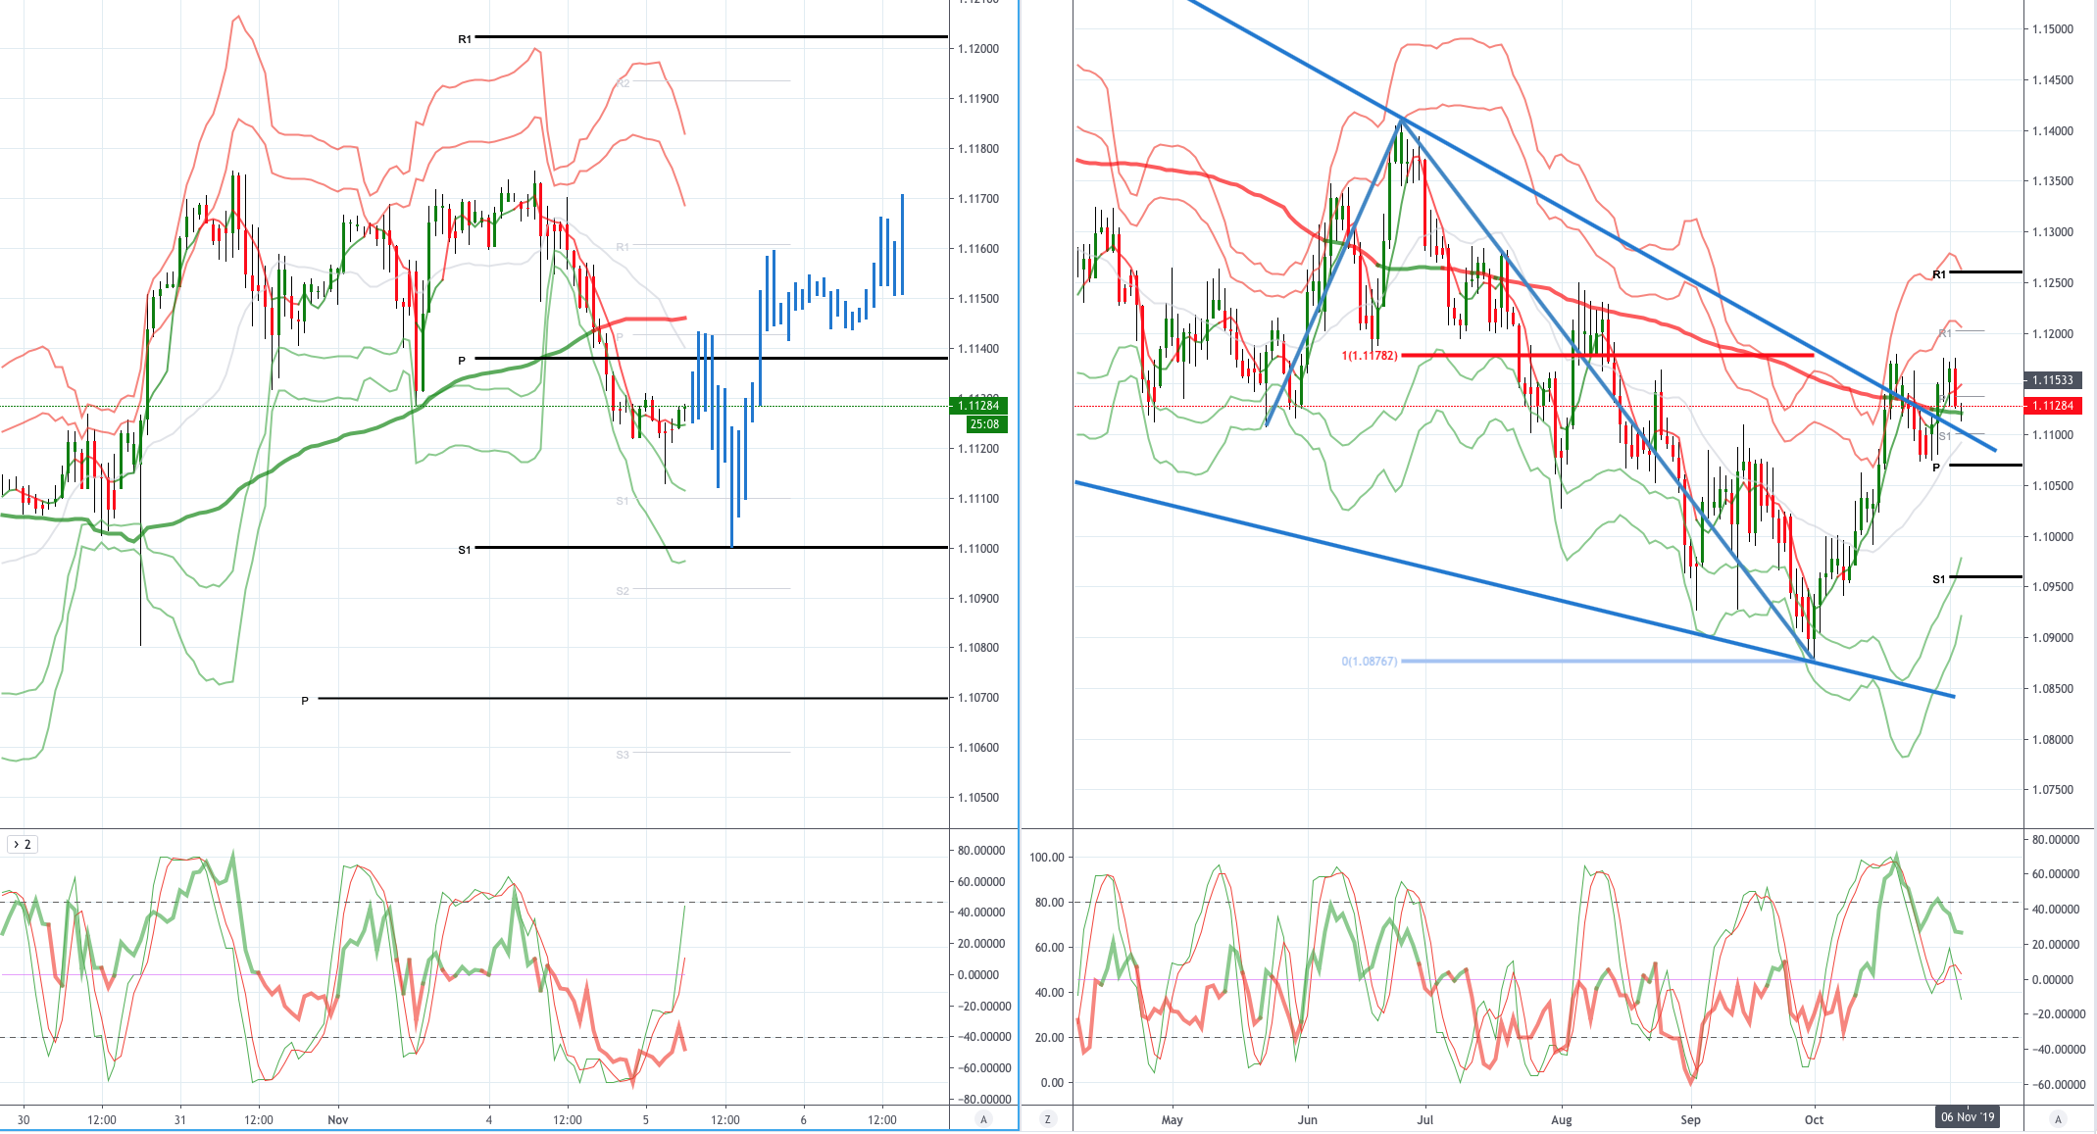Screen dimensions: 2097x1134
Task: Select the black R1 pivot label on left chart
Action: coord(465,39)
